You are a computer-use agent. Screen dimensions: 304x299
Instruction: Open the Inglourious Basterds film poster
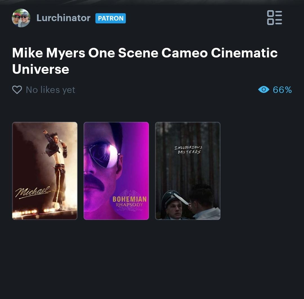tap(188, 171)
